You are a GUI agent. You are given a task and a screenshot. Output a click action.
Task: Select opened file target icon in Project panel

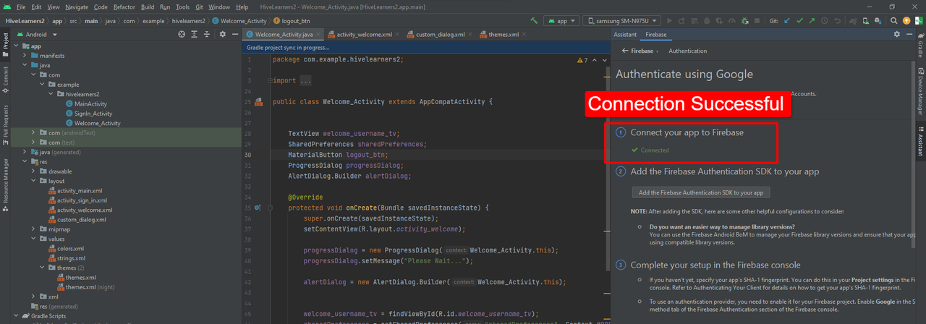[x=182, y=34]
